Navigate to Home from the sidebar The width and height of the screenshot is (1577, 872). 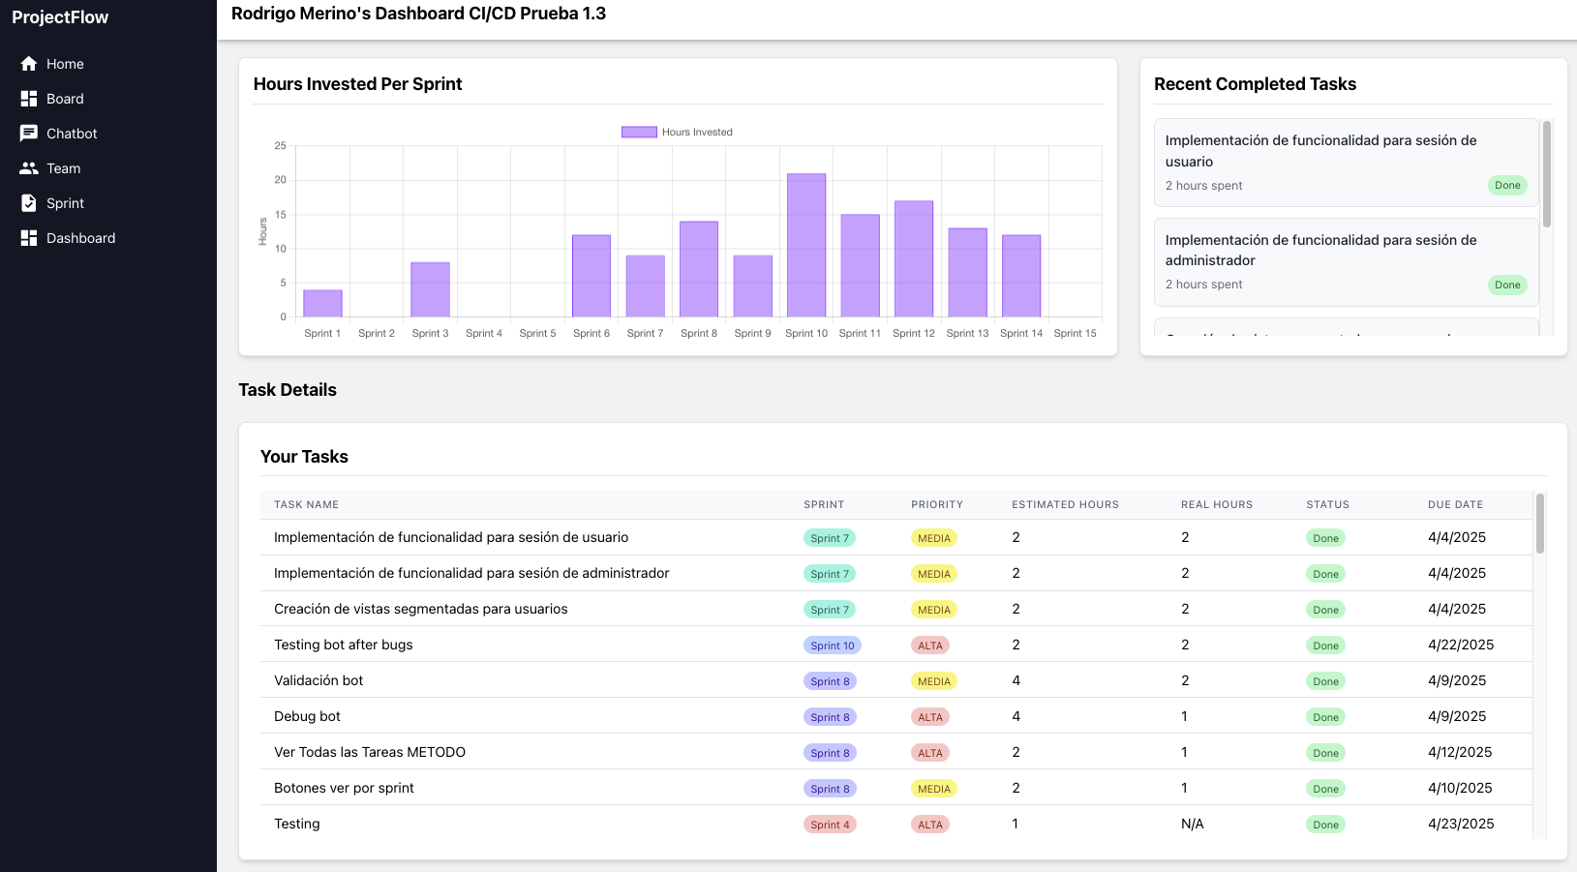[x=64, y=63]
